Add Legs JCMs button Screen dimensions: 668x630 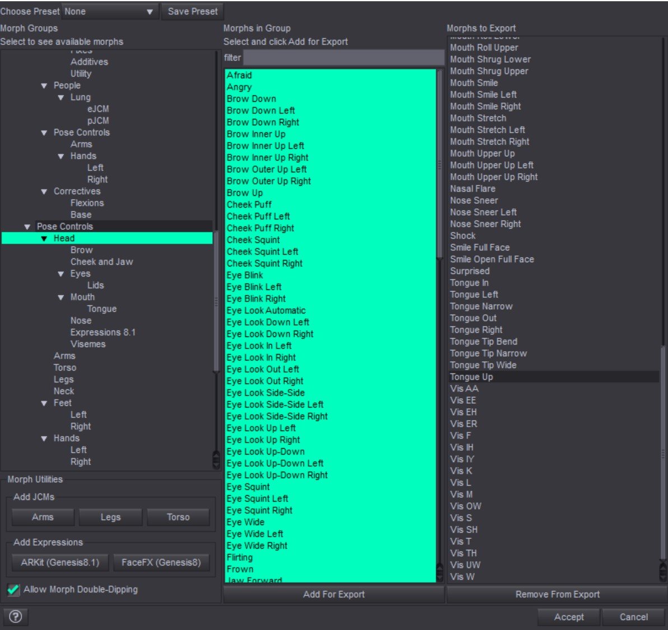click(111, 517)
